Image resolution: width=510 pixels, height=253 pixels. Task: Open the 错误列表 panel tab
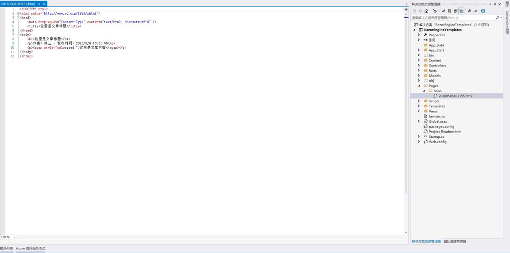pyautogui.click(x=6, y=249)
